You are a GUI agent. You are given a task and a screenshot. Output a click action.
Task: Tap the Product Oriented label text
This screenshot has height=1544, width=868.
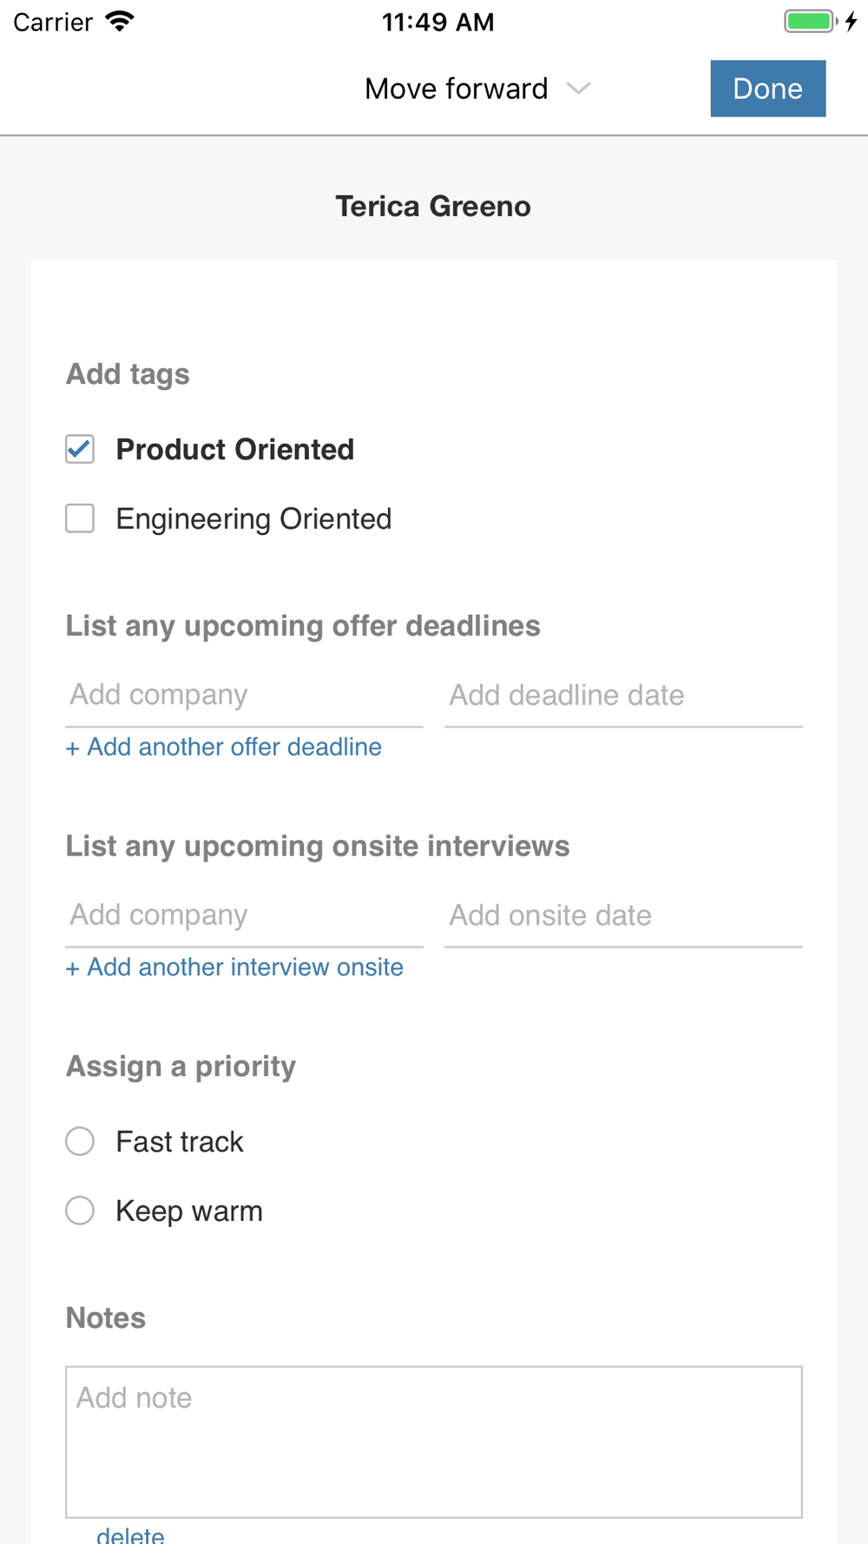point(235,450)
